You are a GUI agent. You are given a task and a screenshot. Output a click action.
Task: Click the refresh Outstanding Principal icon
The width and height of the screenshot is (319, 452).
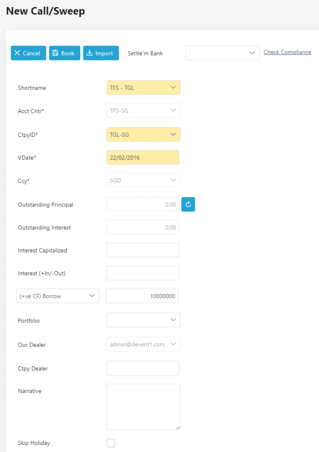pos(188,204)
